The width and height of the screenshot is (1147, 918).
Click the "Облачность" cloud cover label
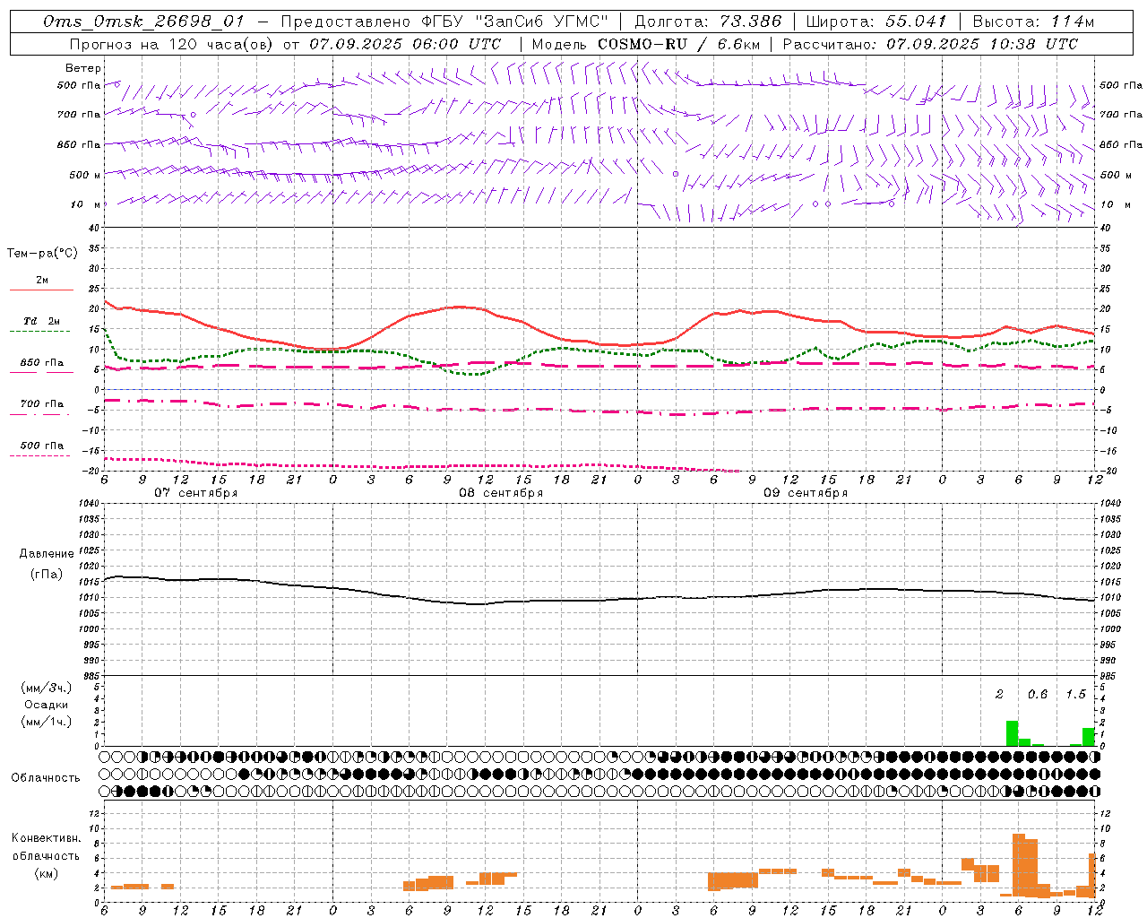(46, 778)
